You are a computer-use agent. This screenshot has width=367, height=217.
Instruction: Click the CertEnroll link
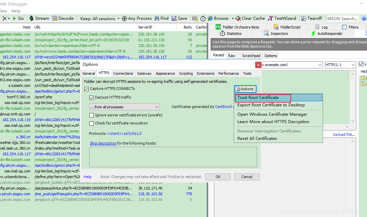pyautogui.click(x=224, y=107)
